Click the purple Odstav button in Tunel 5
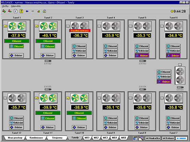This screenshot has height=142, width=190. point(142,56)
